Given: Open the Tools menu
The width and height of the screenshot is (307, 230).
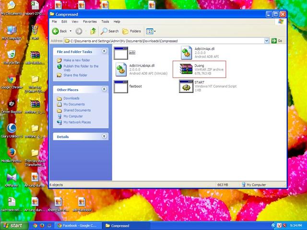Looking at the screenshot, I should click(105, 22).
